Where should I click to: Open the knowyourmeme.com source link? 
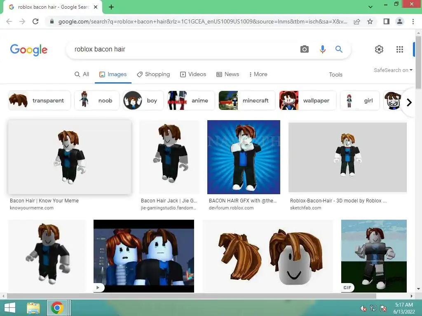pyautogui.click(x=32, y=208)
